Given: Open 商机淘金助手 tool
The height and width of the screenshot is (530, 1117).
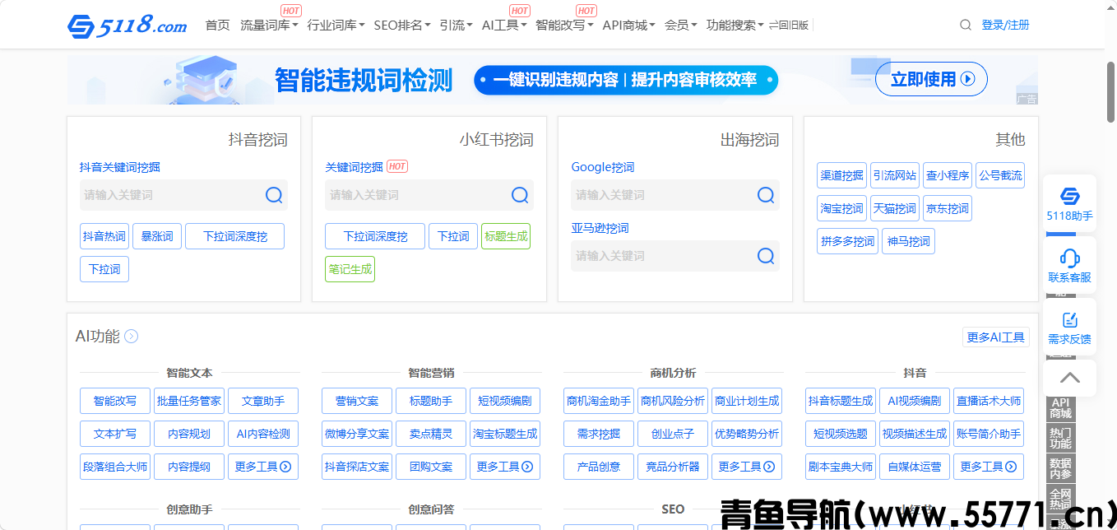Looking at the screenshot, I should (599, 401).
